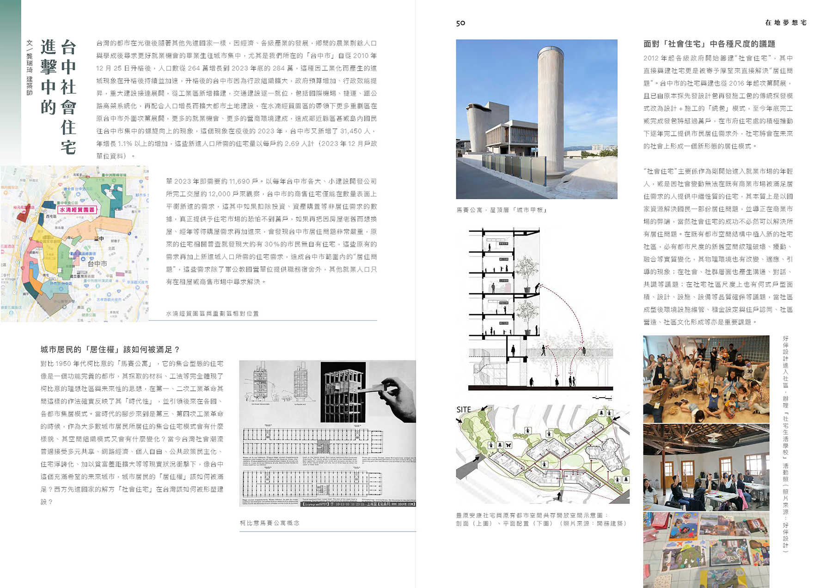Click the hand inserting unit model photo
832x588 pixels.
[x=368, y=392]
